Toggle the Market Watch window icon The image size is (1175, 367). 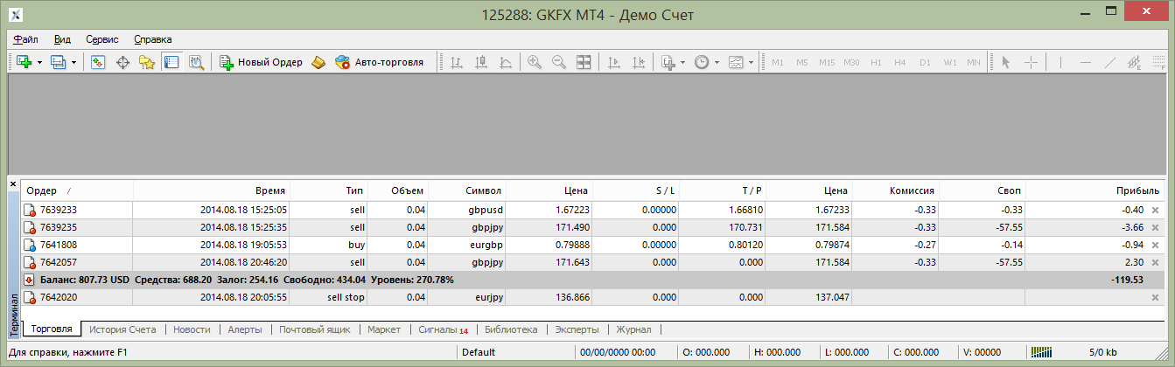click(x=98, y=62)
